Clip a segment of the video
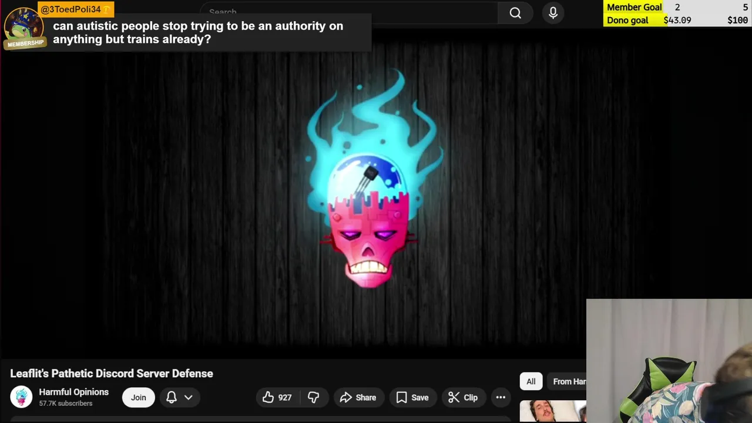The width and height of the screenshot is (752, 423). tap(463, 398)
